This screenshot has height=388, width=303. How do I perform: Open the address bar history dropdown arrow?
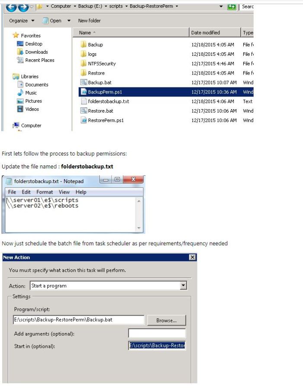click(x=221, y=6)
